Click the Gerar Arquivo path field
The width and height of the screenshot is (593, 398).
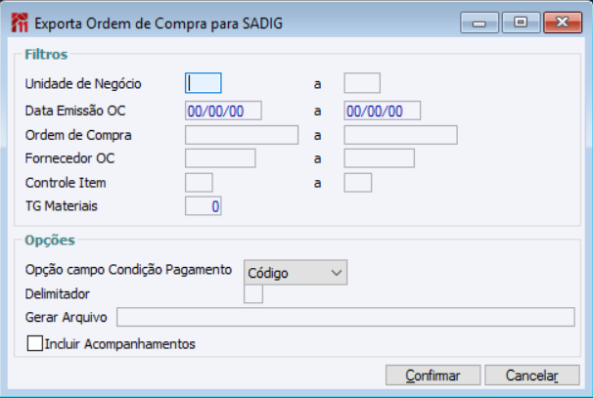click(344, 317)
